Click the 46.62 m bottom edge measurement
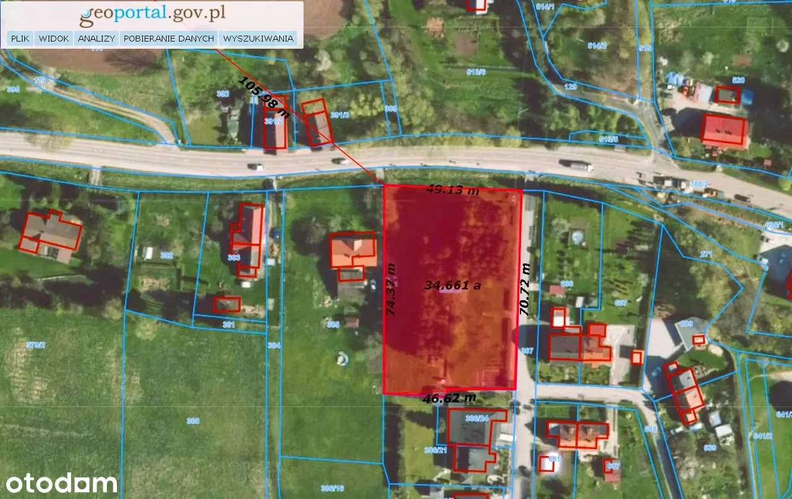This screenshot has width=792, height=499. 449,398
